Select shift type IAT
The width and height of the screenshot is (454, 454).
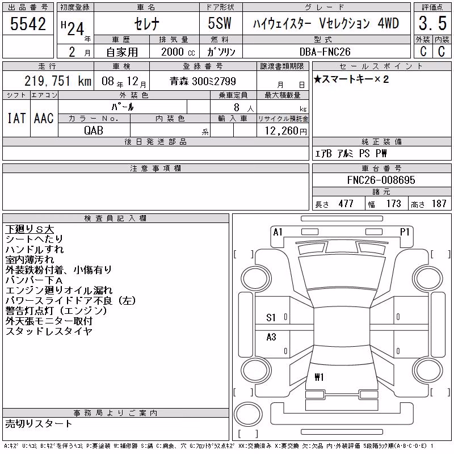(16, 119)
